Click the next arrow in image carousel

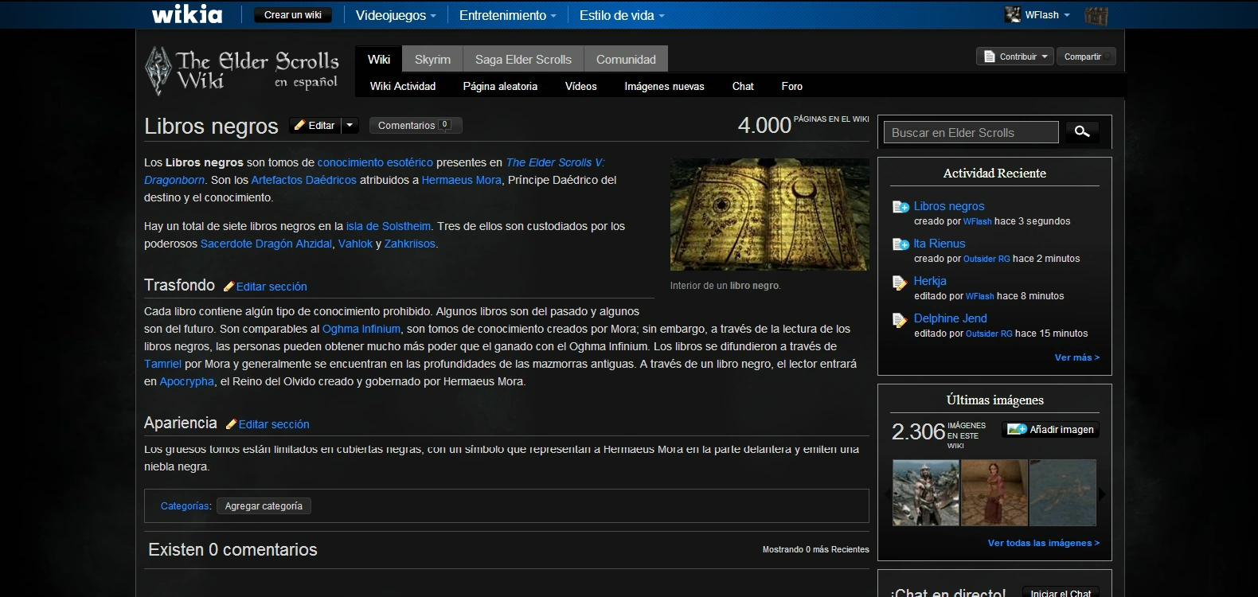click(x=1102, y=494)
